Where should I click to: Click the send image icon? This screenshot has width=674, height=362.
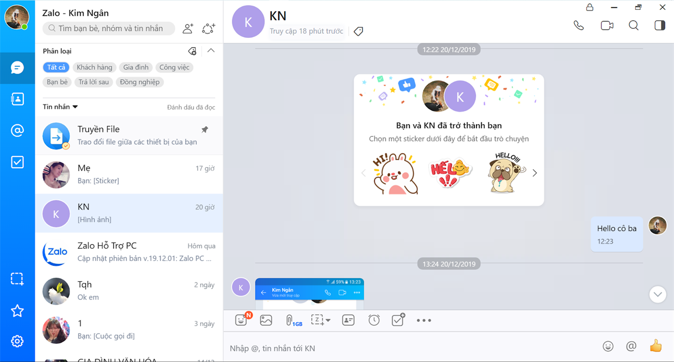[x=266, y=320]
